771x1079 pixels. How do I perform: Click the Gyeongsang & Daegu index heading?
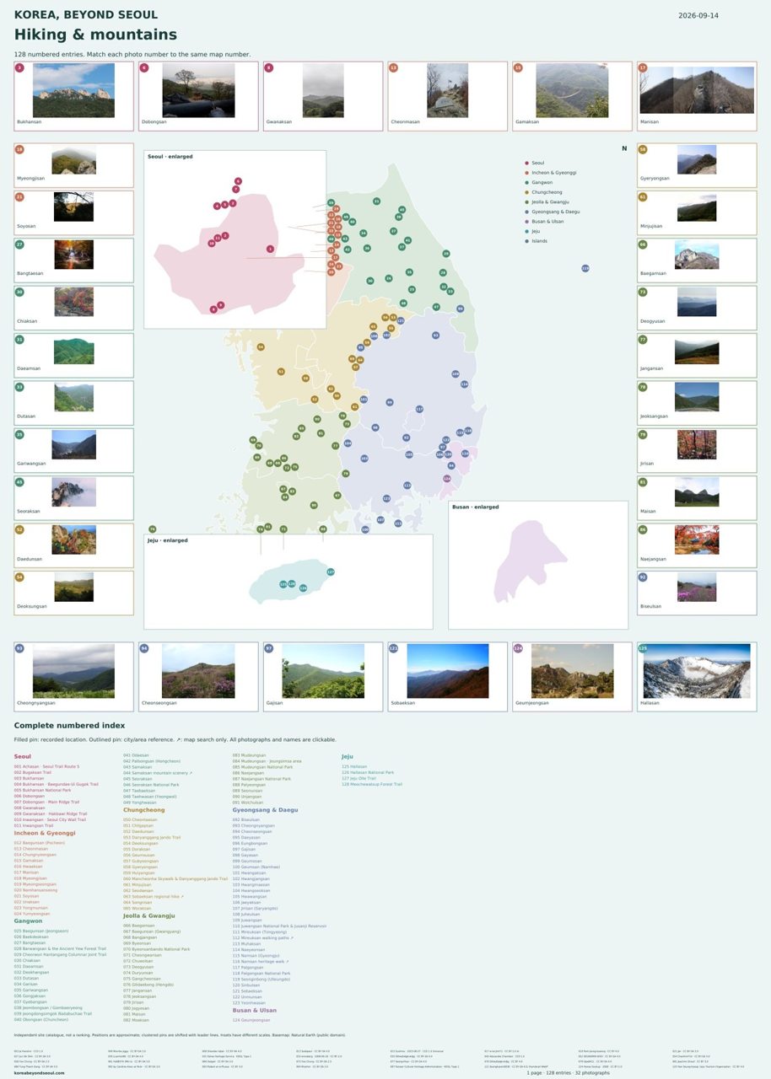(x=265, y=809)
